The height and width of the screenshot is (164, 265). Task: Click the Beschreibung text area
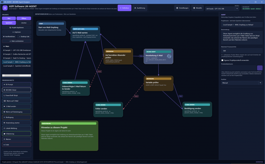pyautogui.click(x=242, y=38)
